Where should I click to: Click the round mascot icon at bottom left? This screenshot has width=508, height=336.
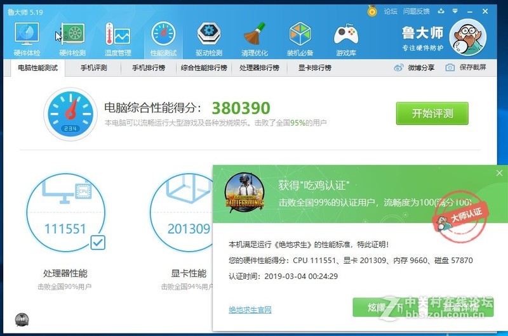point(22,320)
